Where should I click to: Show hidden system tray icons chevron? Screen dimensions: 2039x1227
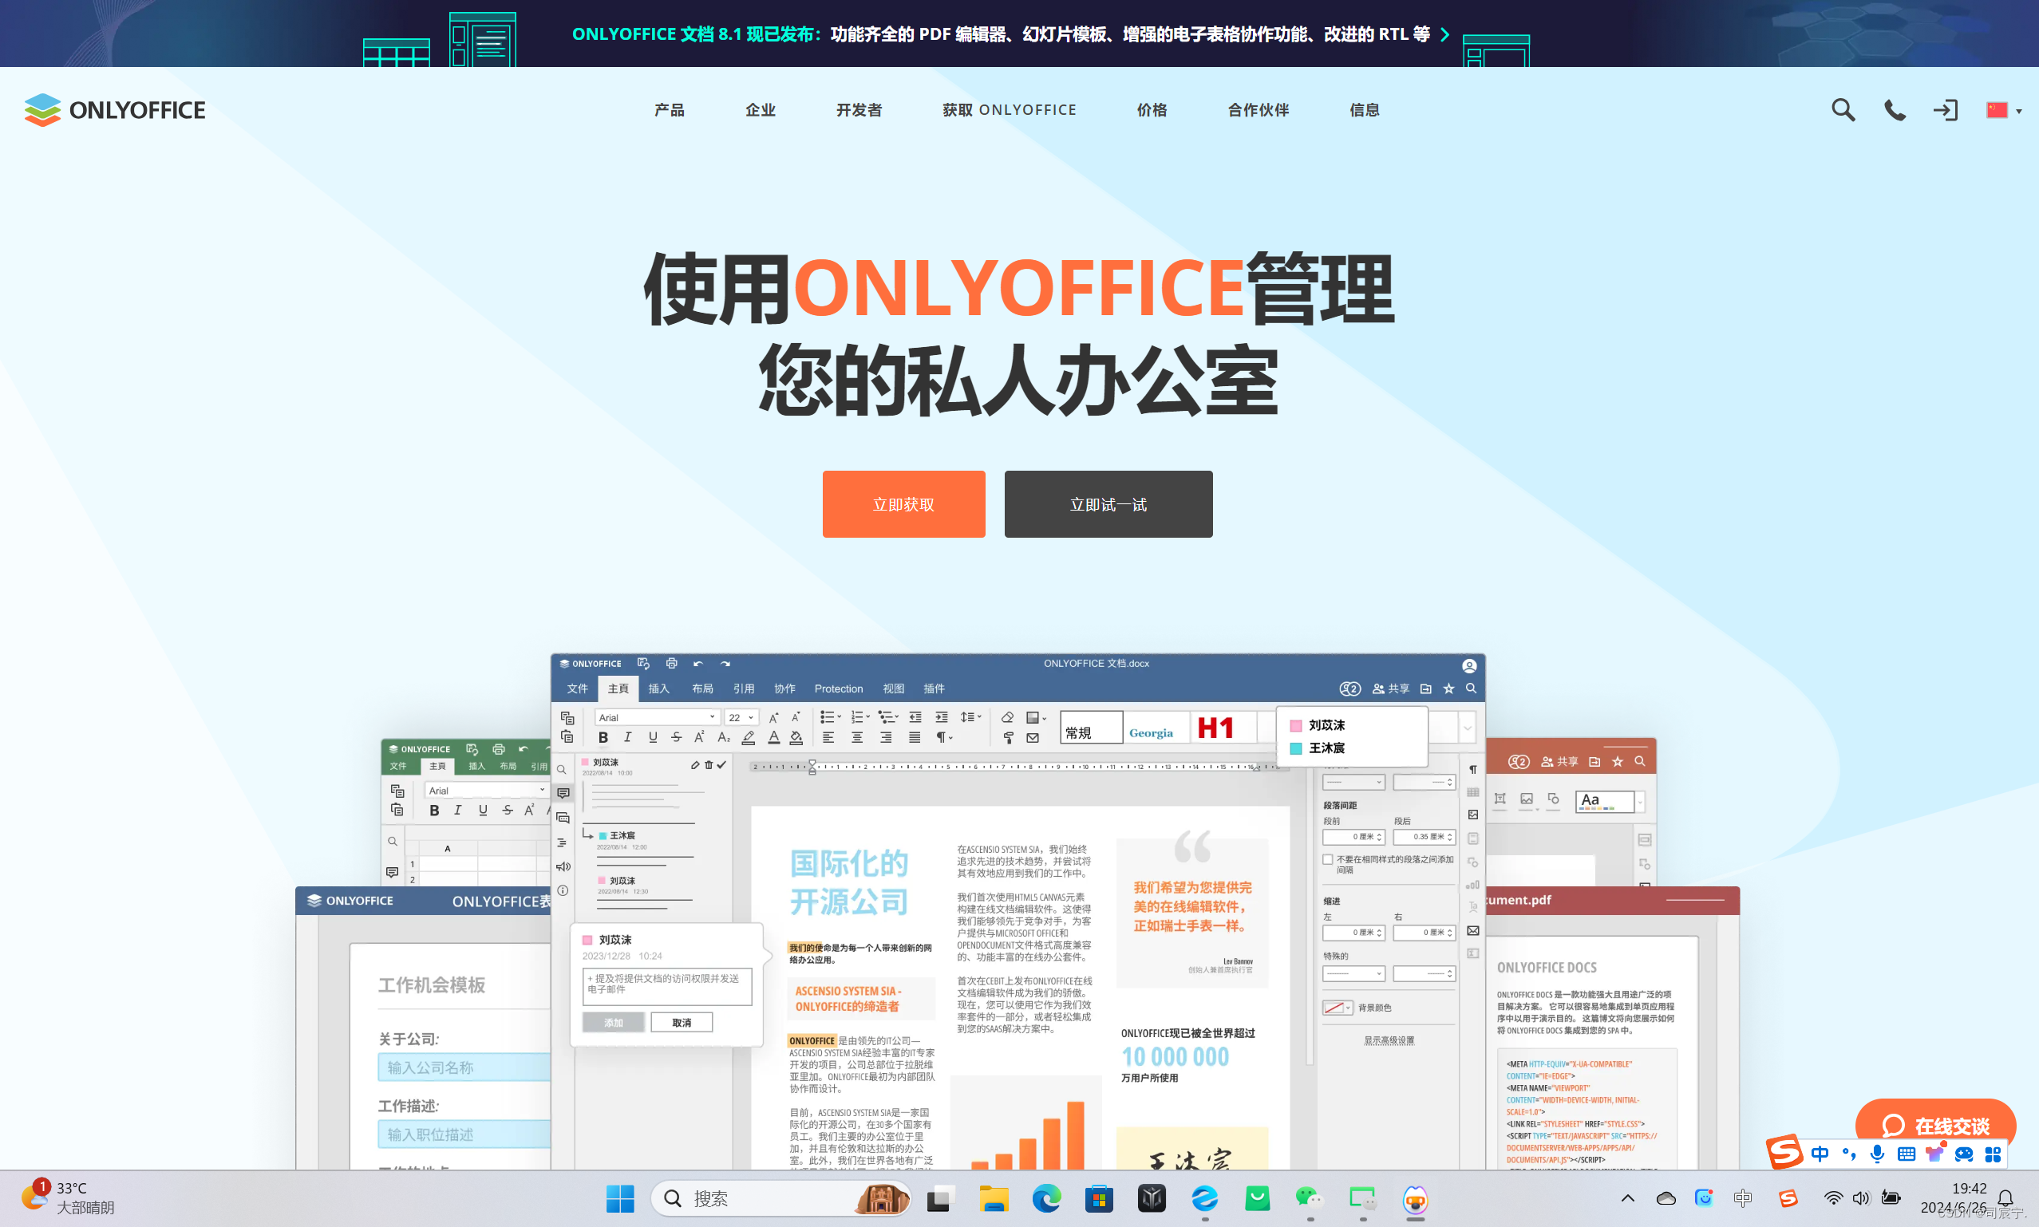pos(1627,1198)
